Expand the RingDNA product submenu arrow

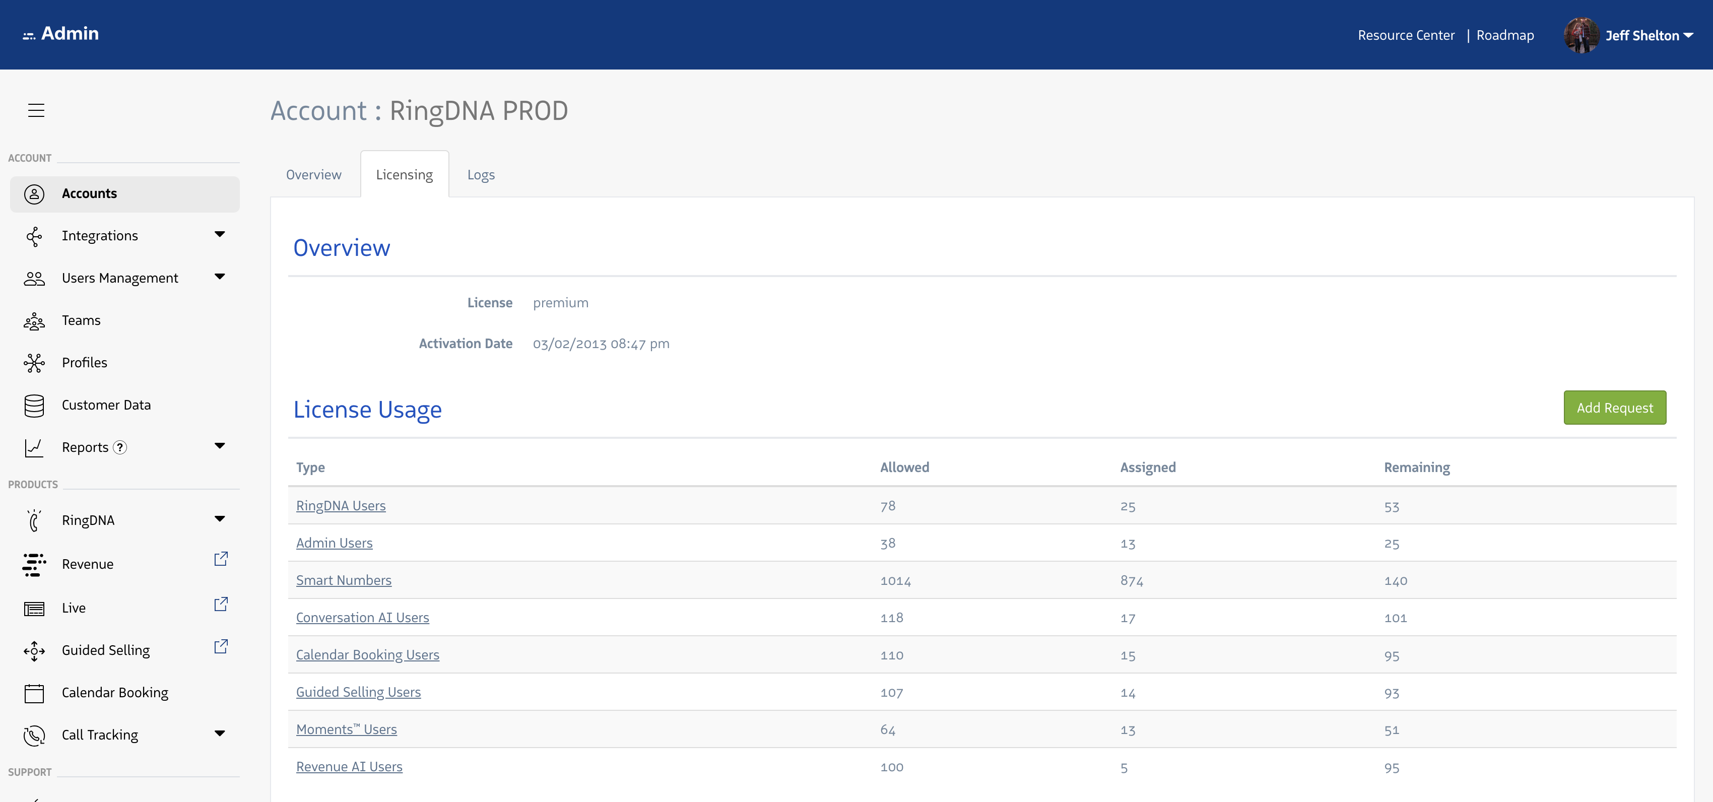pyautogui.click(x=220, y=519)
